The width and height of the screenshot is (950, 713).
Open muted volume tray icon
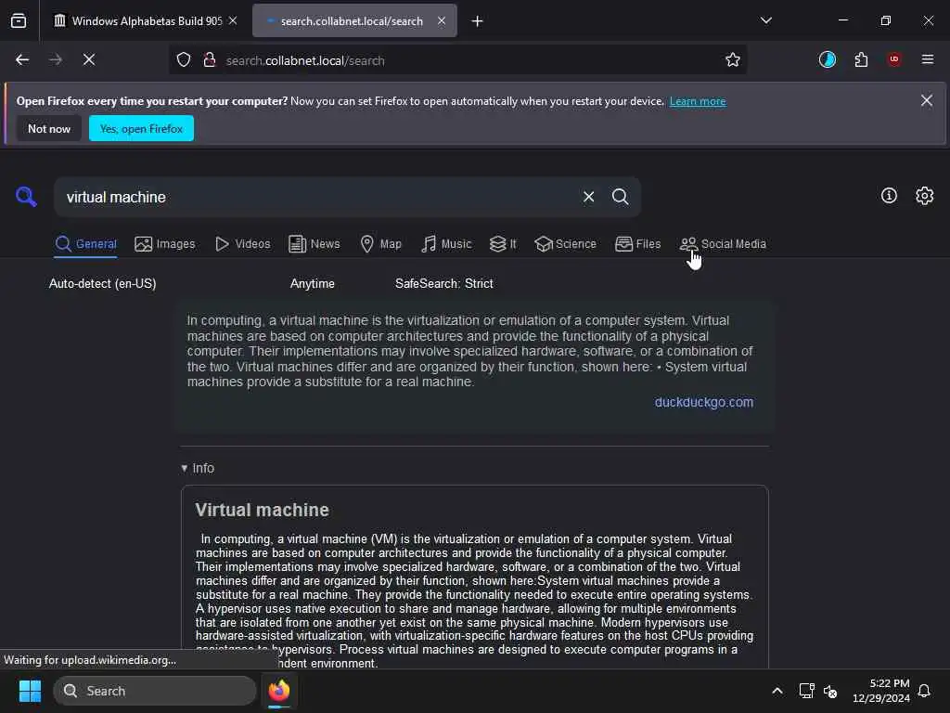(x=830, y=691)
